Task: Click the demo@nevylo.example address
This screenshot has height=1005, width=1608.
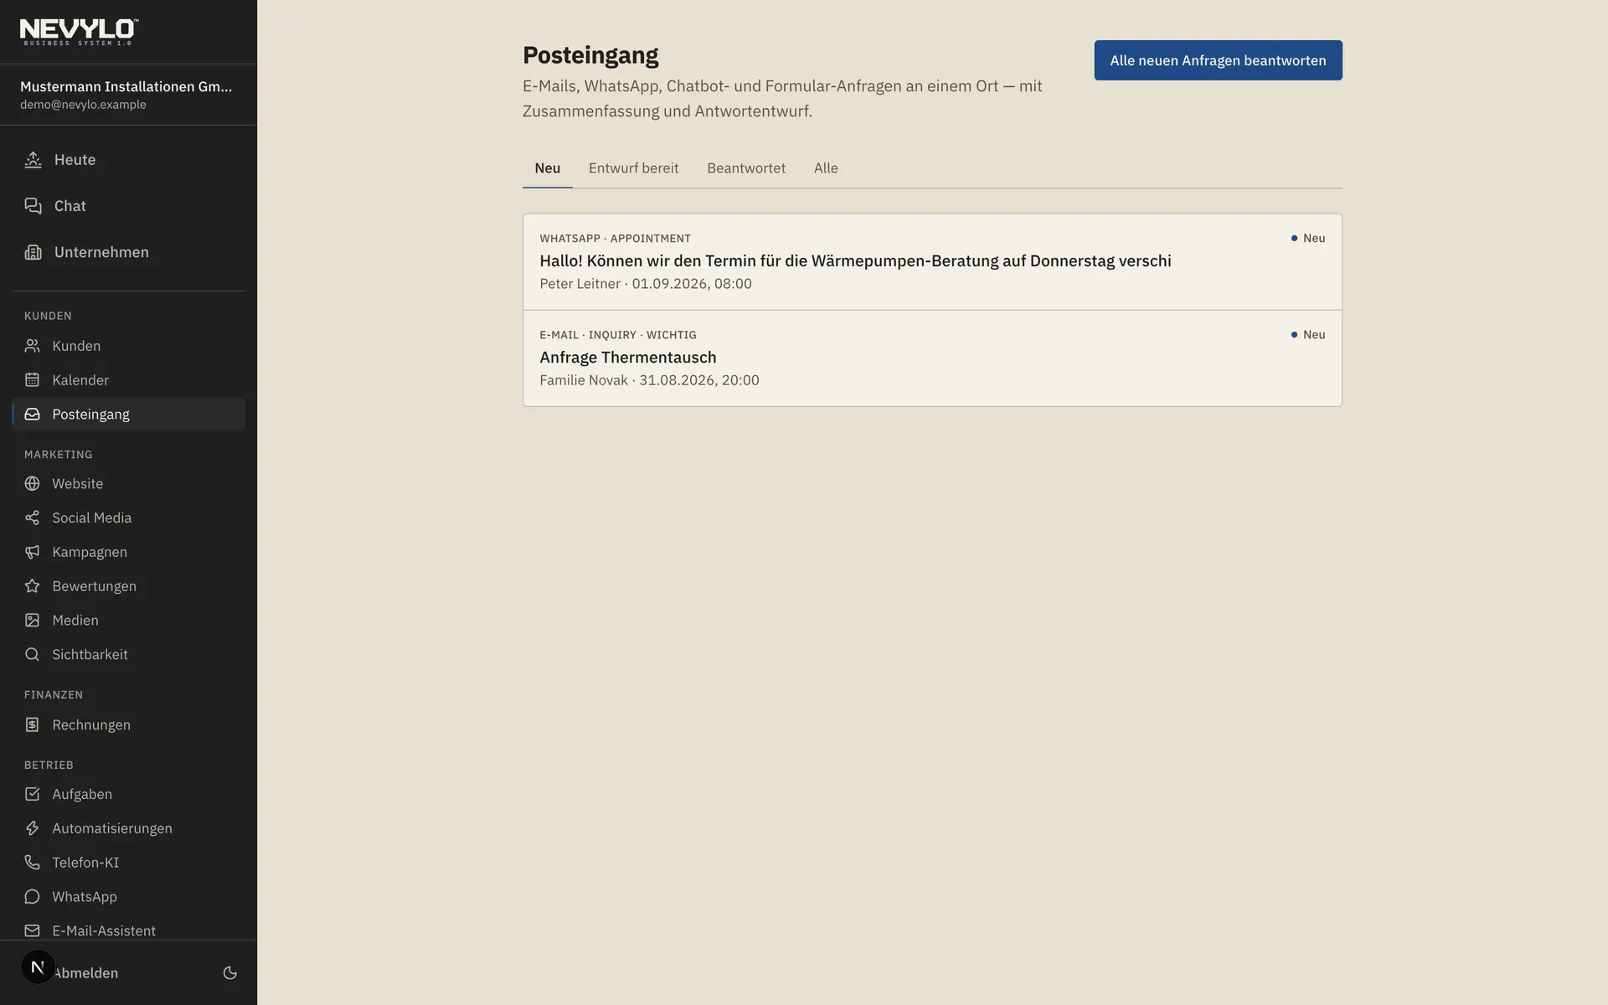Action: pyautogui.click(x=83, y=105)
